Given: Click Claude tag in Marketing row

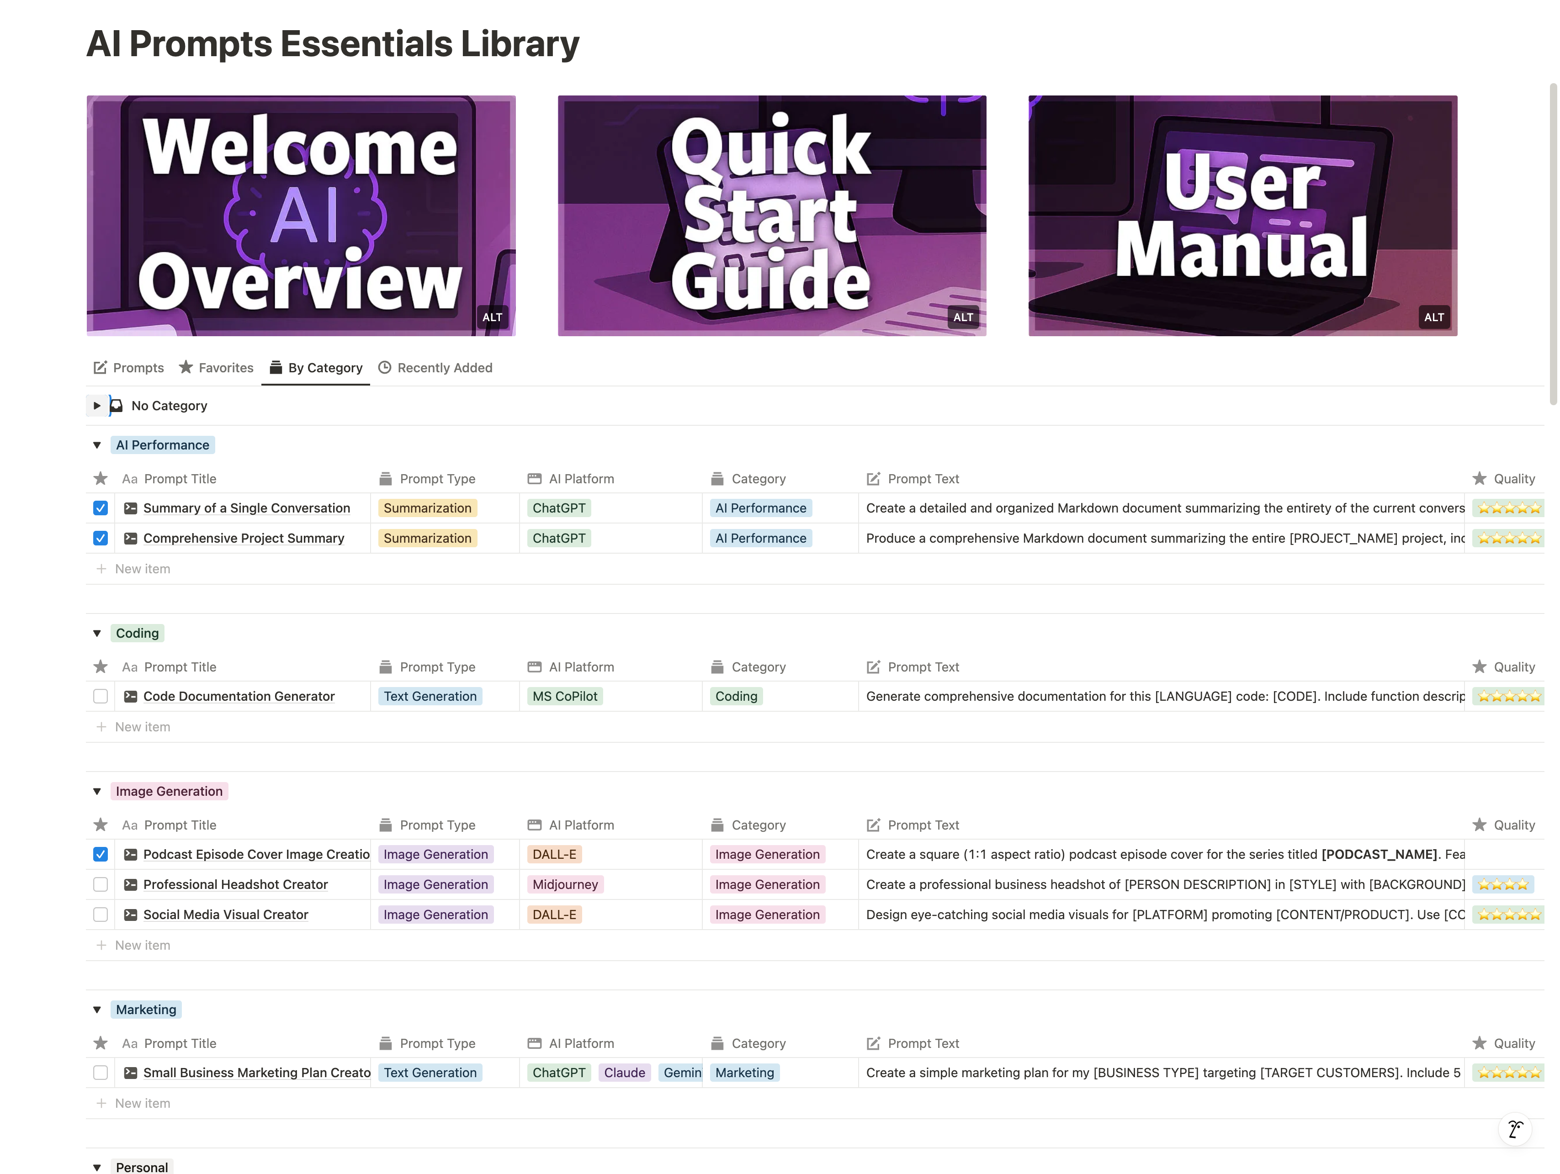Looking at the screenshot, I should click(x=625, y=1073).
